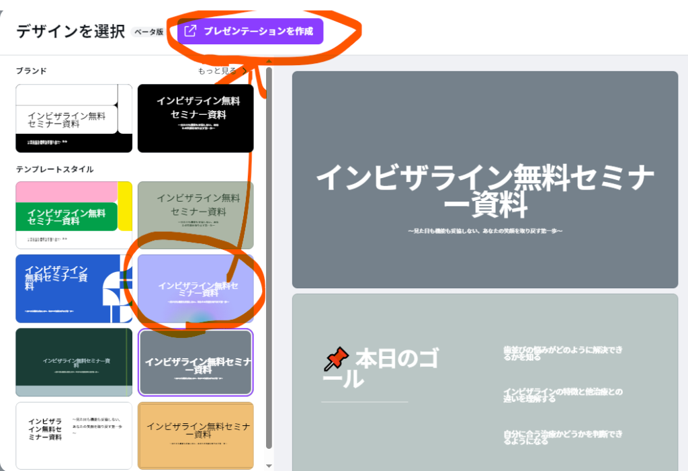Click the scrollbar down arrow
Viewport: 688px width, 471px height.
click(269, 466)
